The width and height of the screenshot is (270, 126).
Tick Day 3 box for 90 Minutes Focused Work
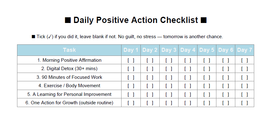(169, 77)
